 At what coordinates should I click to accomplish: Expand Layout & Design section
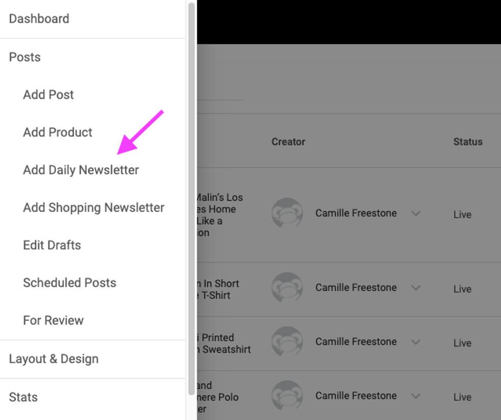pyautogui.click(x=54, y=359)
